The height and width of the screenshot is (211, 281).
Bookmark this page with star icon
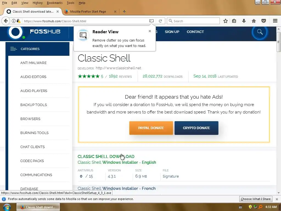[226, 21]
